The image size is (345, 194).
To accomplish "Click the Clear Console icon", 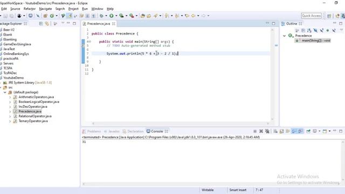I will 275,131.
